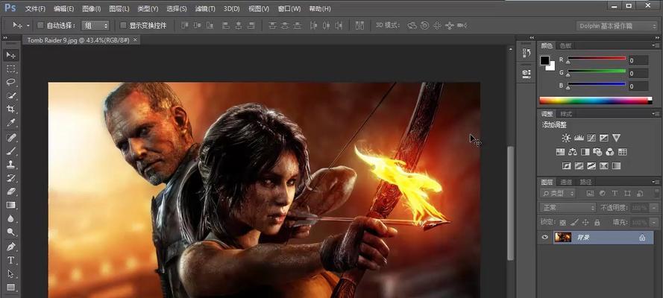This screenshot has height=298, width=663.
Task: Open the 图像(I) menu
Action: [x=91, y=8]
